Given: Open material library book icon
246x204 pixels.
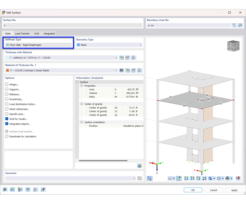Looking at the screenshot, I should 121,70.
